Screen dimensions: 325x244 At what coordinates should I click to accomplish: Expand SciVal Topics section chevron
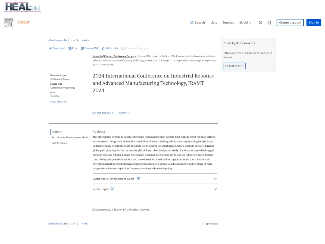pyautogui.click(x=215, y=189)
